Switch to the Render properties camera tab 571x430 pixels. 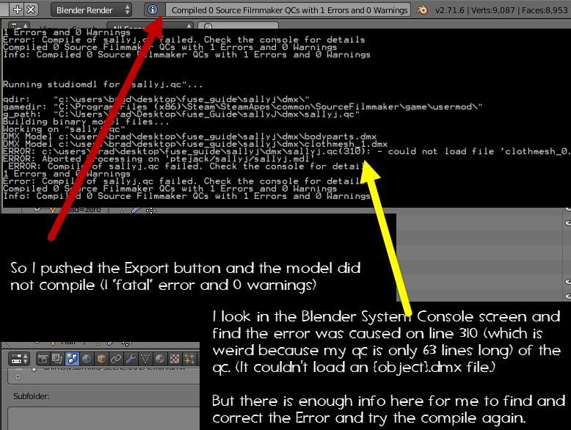43,359
